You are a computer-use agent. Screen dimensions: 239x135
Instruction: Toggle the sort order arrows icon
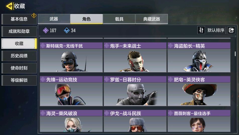(x=201, y=30)
